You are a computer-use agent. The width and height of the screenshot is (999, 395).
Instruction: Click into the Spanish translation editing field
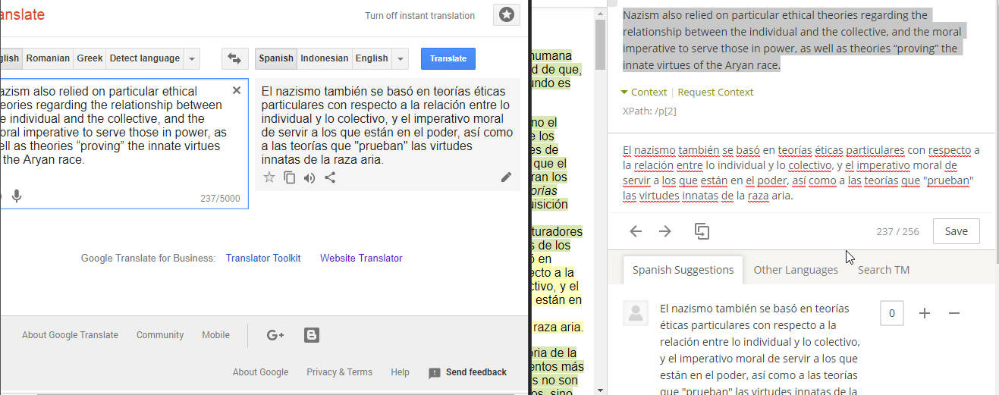(x=800, y=173)
